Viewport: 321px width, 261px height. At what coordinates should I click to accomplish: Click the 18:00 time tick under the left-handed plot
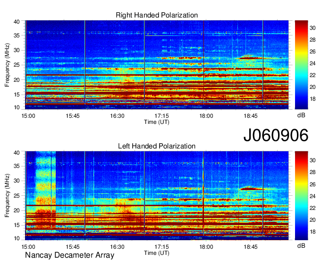pos(206,247)
